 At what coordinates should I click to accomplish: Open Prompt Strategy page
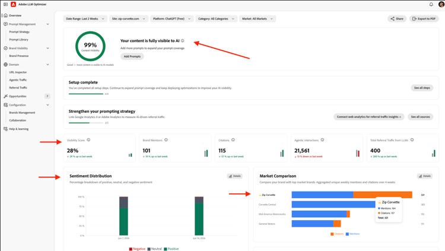(20, 32)
